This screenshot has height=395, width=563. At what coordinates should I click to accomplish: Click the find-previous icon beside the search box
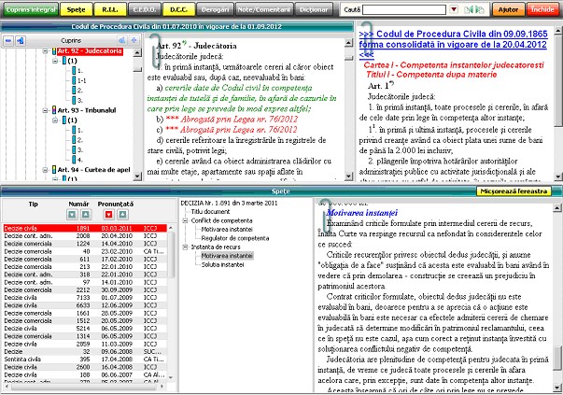click(x=469, y=9)
